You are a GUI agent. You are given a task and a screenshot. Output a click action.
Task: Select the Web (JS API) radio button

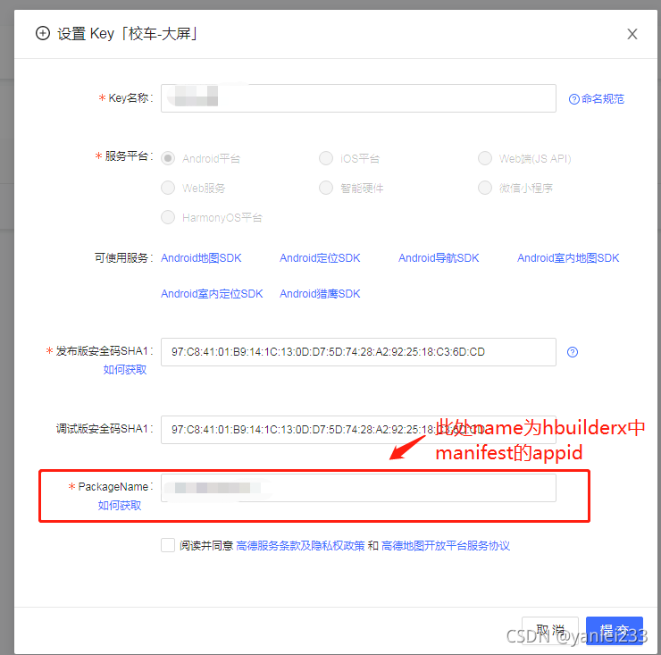[485, 158]
